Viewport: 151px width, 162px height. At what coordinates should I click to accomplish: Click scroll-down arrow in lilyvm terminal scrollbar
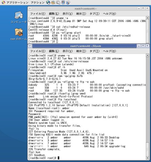pos(147,158)
